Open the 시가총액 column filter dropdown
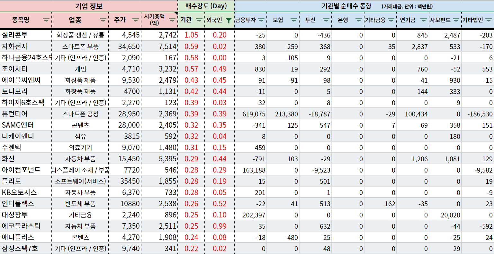 pos(172,20)
